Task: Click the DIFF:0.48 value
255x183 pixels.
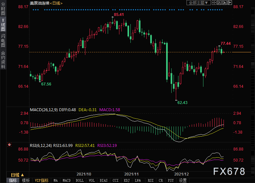Action: (67, 110)
